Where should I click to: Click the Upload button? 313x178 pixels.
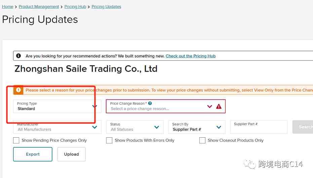72,154
